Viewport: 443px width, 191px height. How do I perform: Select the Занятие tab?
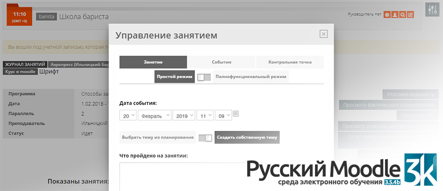click(x=153, y=62)
